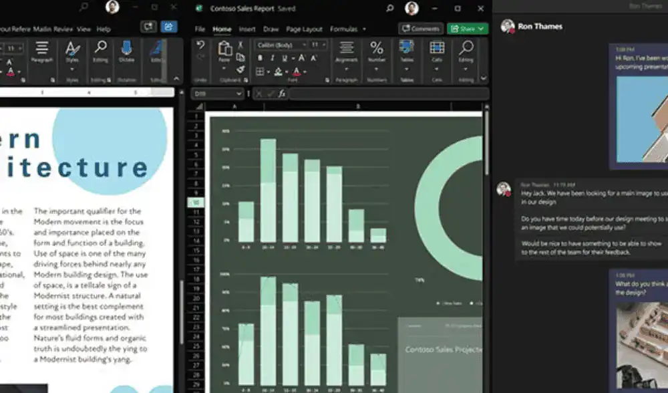Open the Help tab in Word

[x=104, y=29]
